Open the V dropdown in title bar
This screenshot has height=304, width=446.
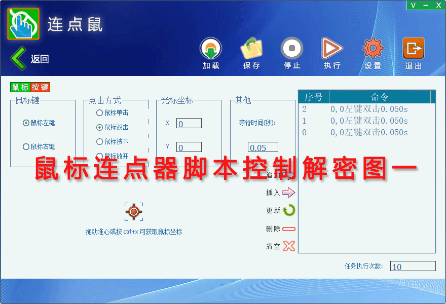coord(413,6)
